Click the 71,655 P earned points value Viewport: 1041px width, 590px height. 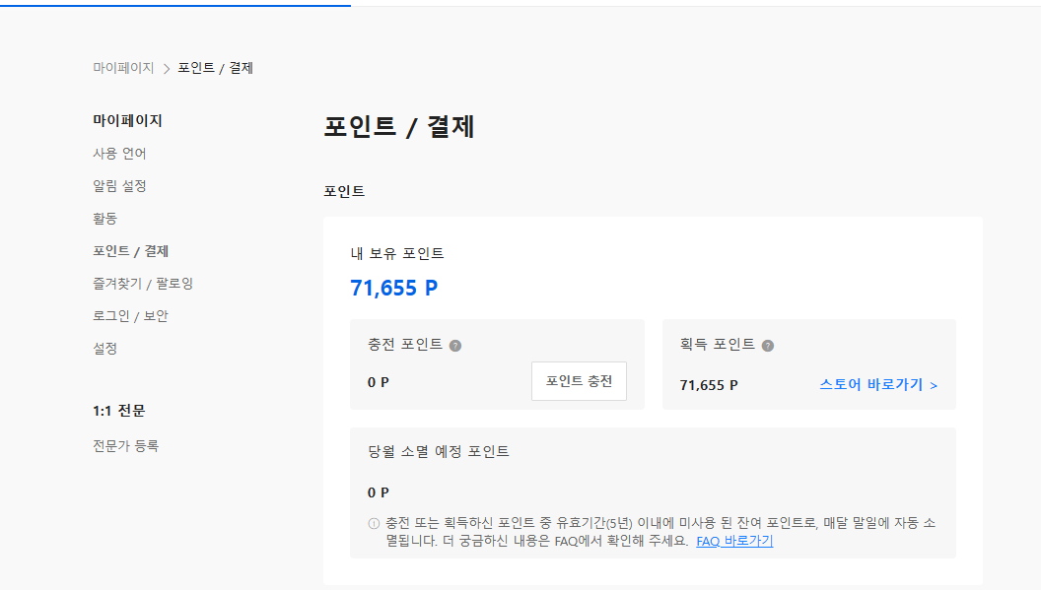point(709,385)
